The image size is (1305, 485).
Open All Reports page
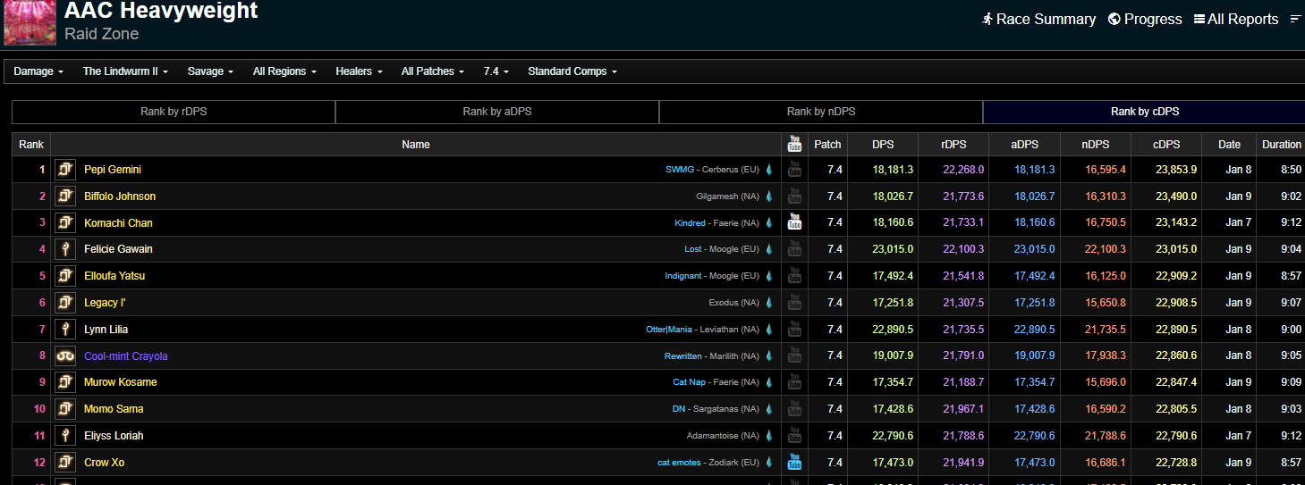tap(1236, 19)
